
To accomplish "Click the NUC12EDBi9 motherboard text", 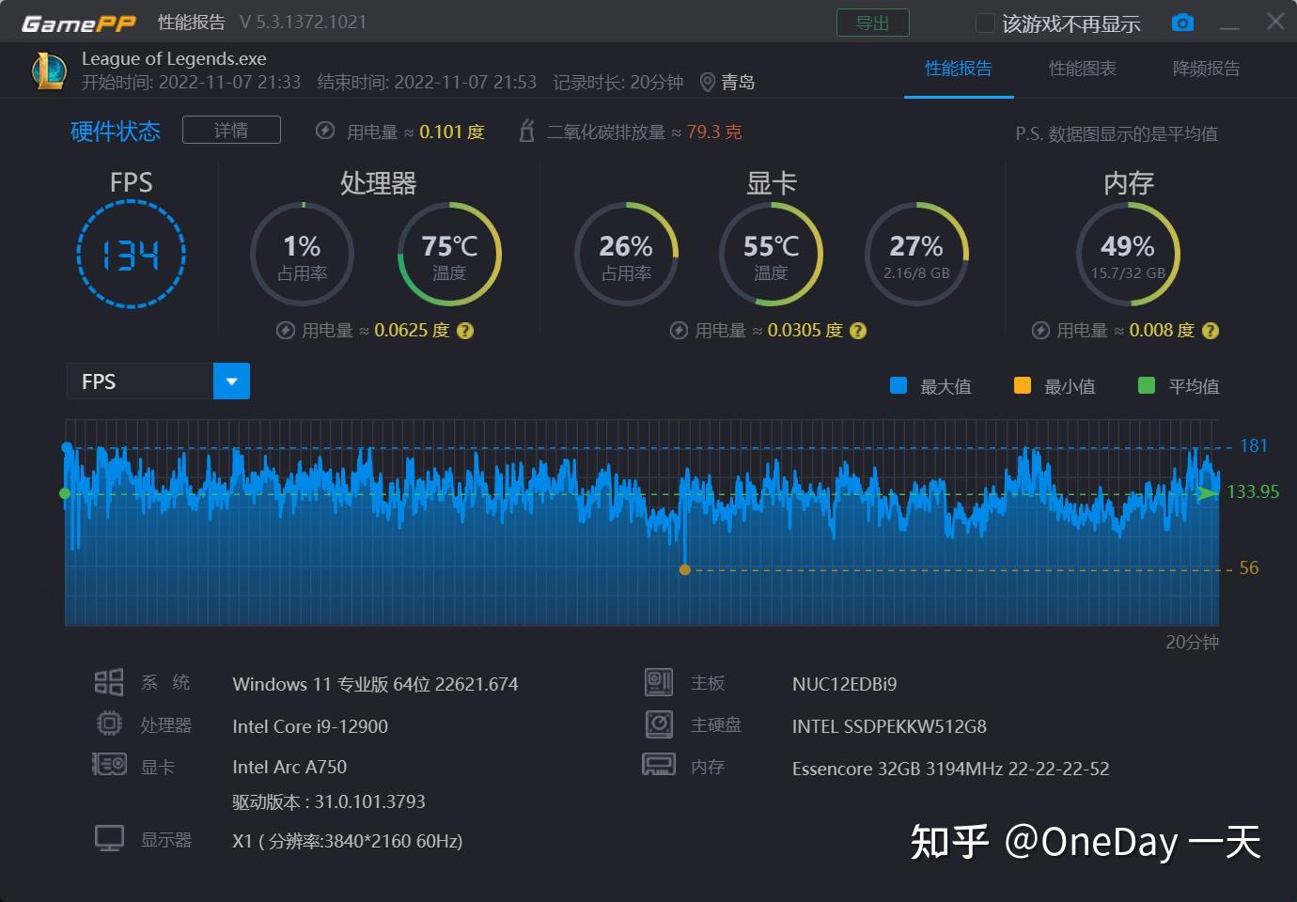I will (x=844, y=684).
